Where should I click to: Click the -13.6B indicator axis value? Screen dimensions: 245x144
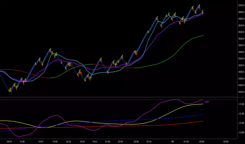coord(241,132)
